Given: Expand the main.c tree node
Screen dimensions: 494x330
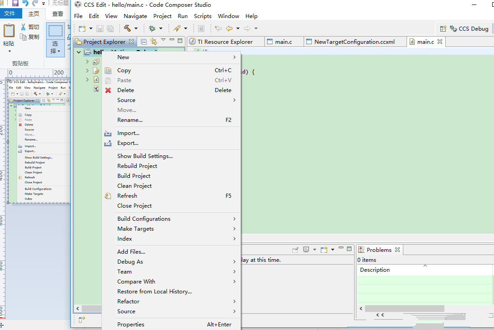Looking at the screenshot, I should coord(87,80).
